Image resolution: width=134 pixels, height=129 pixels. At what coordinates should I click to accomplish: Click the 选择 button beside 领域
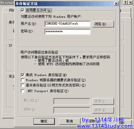[103, 110]
